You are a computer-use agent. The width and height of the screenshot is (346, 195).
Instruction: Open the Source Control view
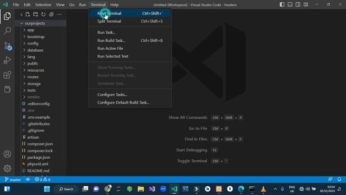(x=8, y=46)
